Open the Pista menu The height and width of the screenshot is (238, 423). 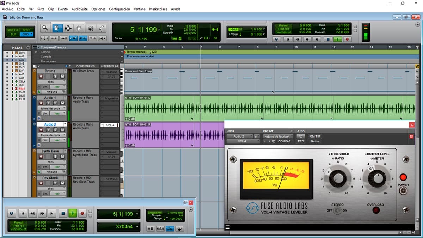point(41,9)
